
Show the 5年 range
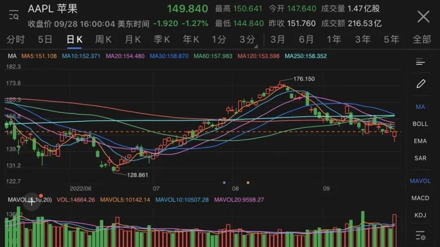(392, 39)
